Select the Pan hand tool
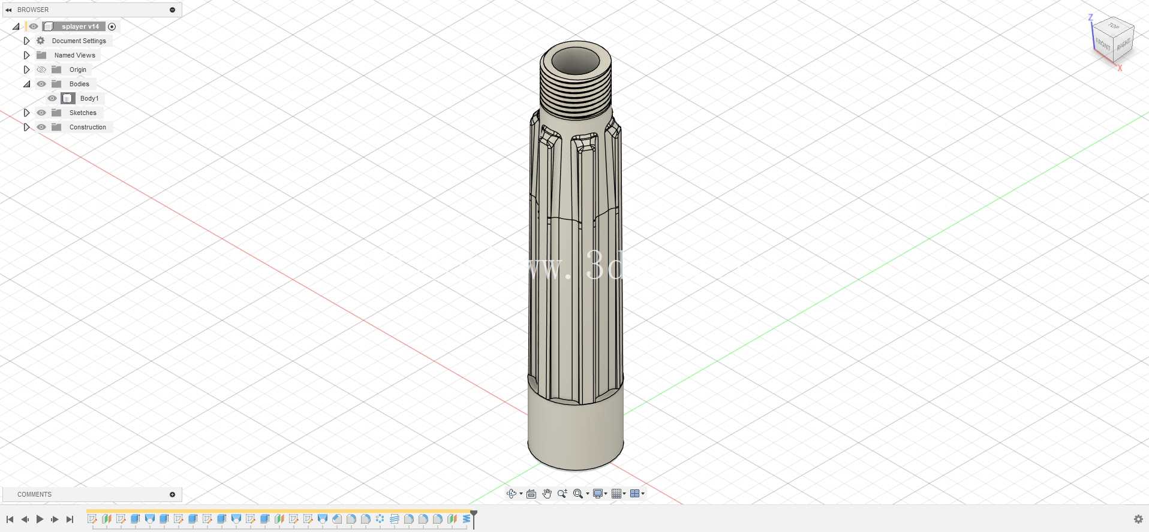Screen dimensions: 1149x532 (547, 494)
